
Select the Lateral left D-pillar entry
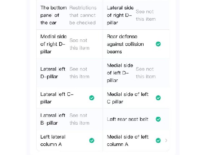click(53, 73)
